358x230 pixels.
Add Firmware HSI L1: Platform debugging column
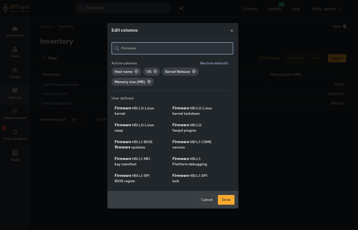190,162
